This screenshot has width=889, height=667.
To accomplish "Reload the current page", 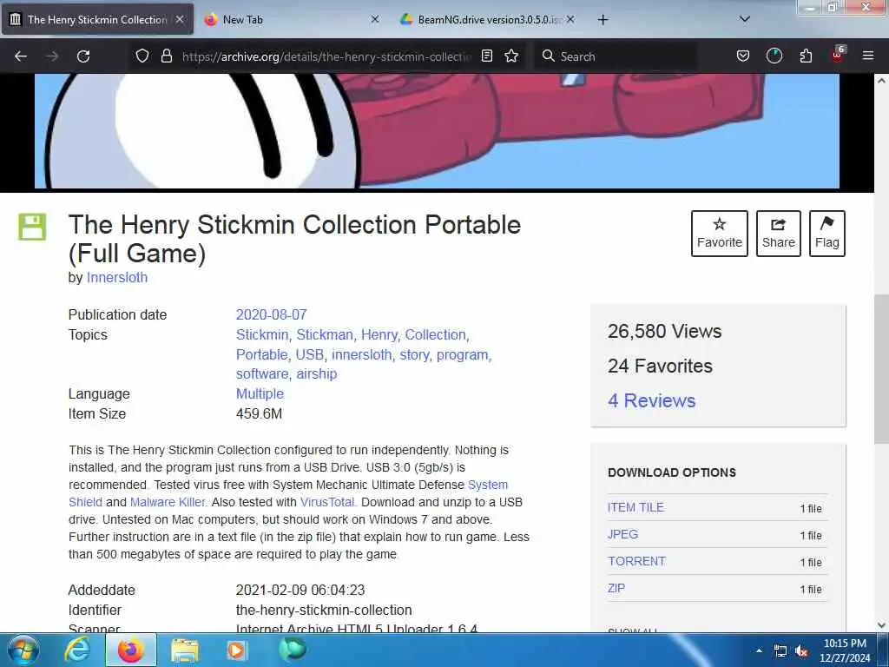I will (83, 56).
